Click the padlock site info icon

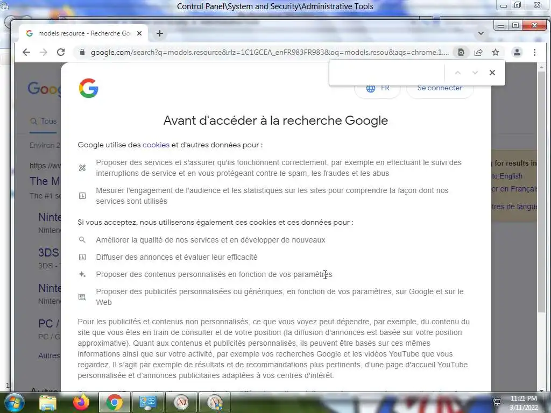pos(82,52)
